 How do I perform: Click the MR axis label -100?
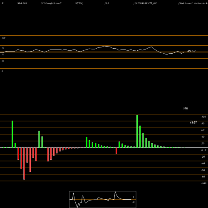(x=204, y=183)
